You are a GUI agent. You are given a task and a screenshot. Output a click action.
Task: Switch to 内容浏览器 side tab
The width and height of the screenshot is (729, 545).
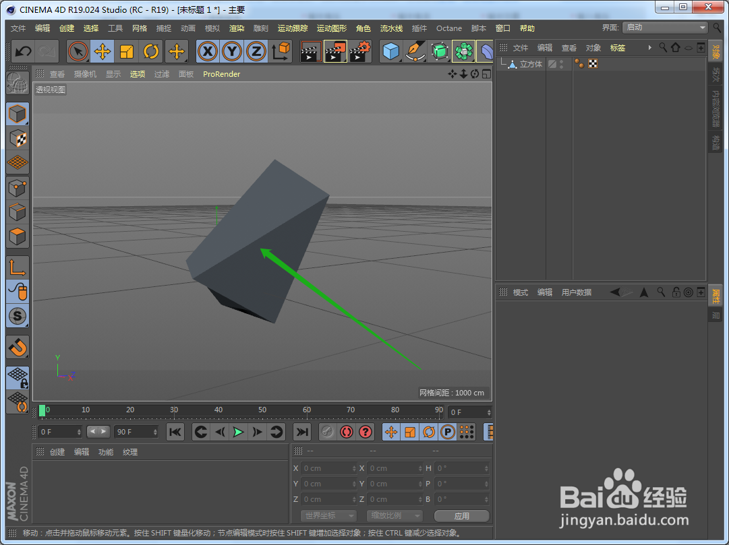point(716,108)
